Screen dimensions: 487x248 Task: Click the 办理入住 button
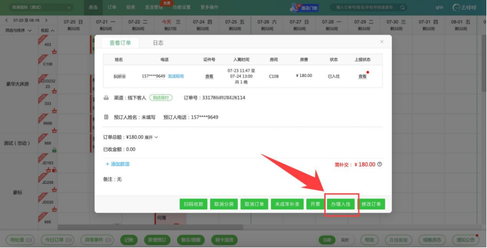340,204
